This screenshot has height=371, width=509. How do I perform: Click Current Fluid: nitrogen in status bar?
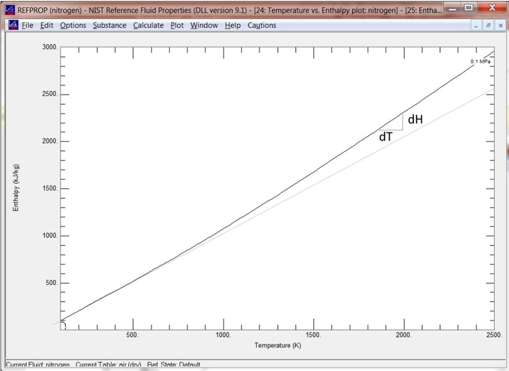pos(38,365)
